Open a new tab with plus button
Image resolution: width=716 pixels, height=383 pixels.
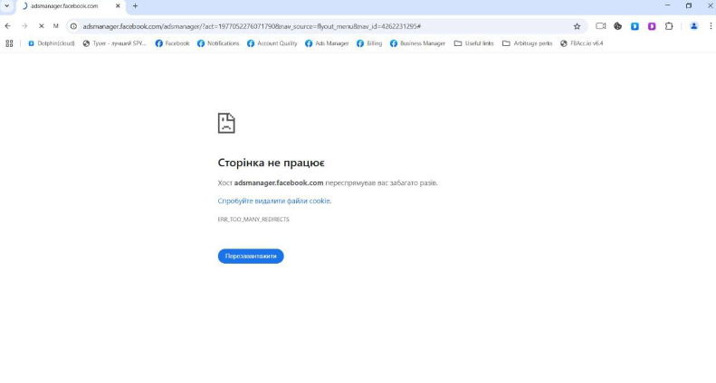[135, 6]
